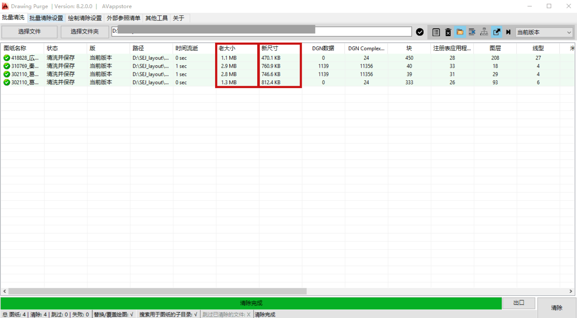Toggle the folder search icon
The width and height of the screenshot is (577, 318).
point(460,32)
